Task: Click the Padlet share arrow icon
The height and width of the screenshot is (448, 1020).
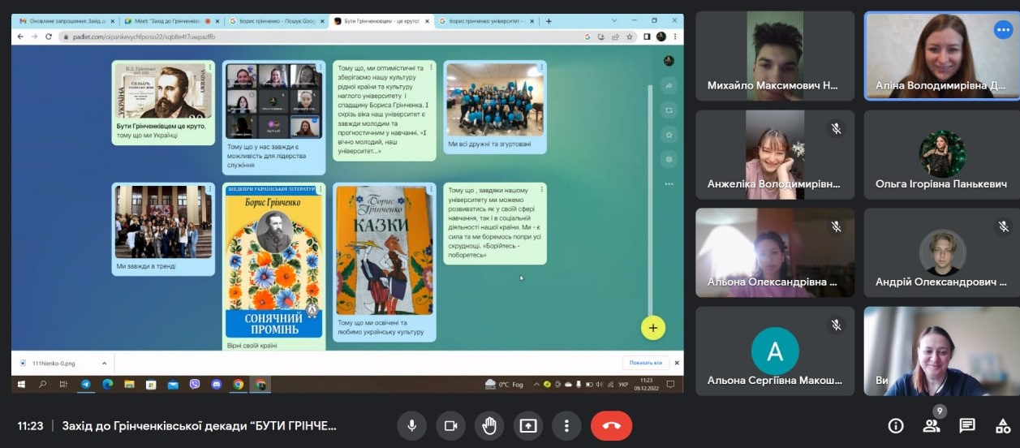Action: (669, 85)
